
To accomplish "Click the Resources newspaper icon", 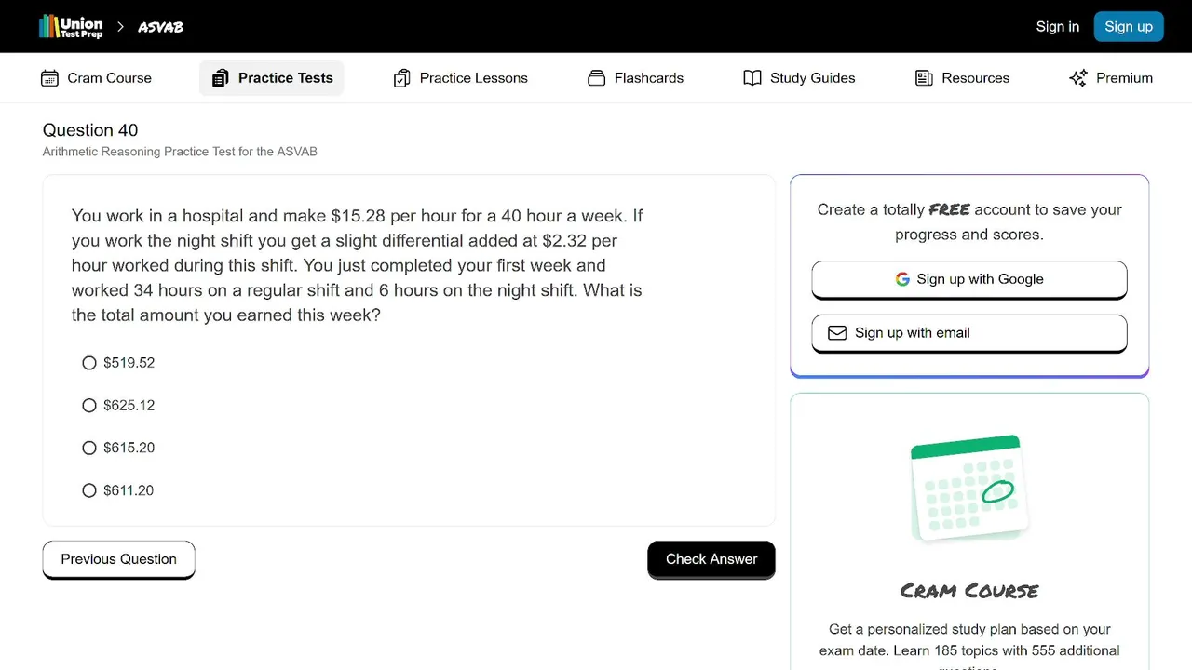I will click(924, 78).
